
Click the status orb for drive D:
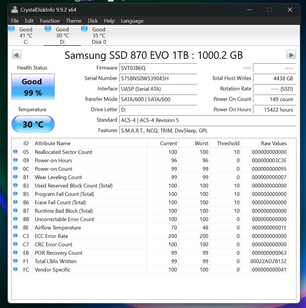pos(48,29)
